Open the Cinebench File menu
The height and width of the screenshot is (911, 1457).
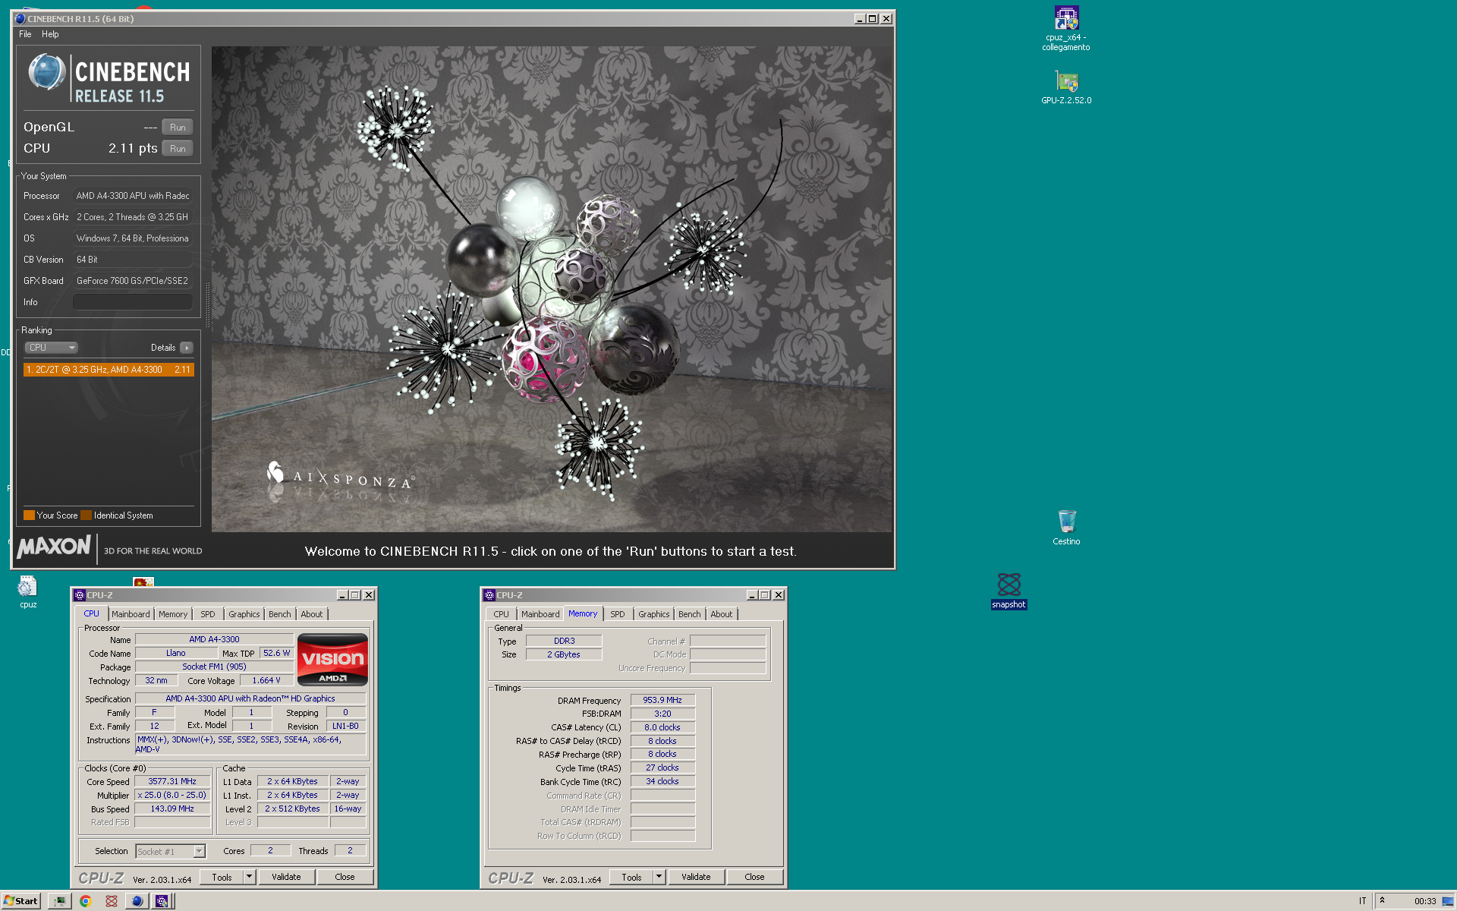tap(25, 34)
